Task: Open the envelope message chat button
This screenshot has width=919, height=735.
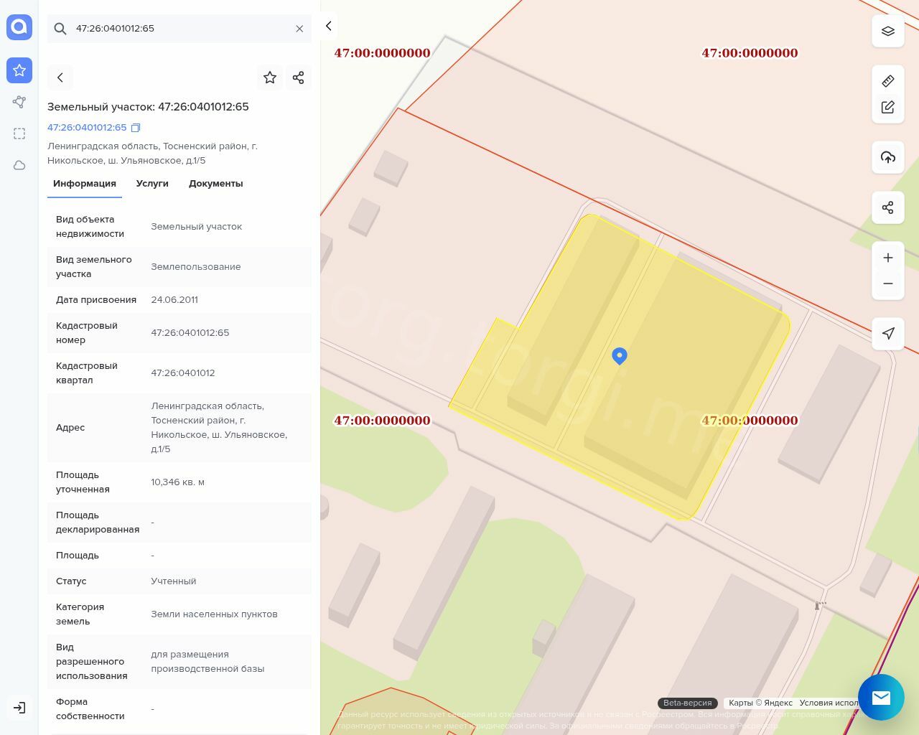Action: [880, 697]
